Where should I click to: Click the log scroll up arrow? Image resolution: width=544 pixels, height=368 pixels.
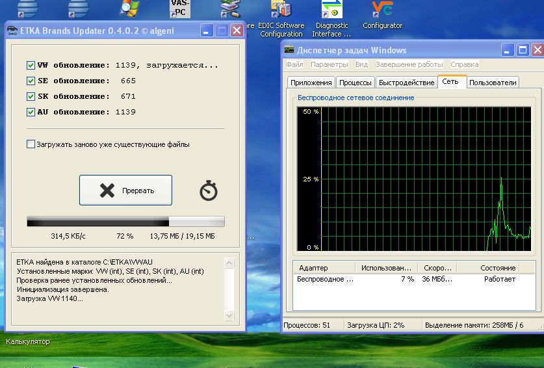point(229,263)
